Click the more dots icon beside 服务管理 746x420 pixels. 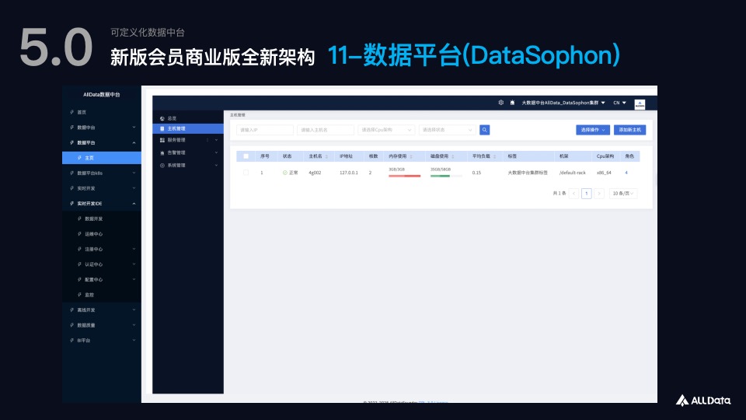(207, 140)
